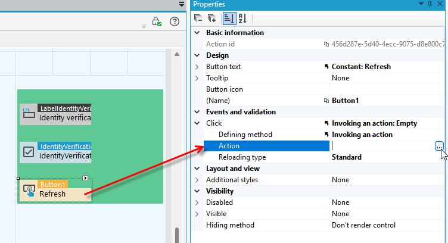Click the Tooltip None value
The image size is (448, 243).
[340, 78]
